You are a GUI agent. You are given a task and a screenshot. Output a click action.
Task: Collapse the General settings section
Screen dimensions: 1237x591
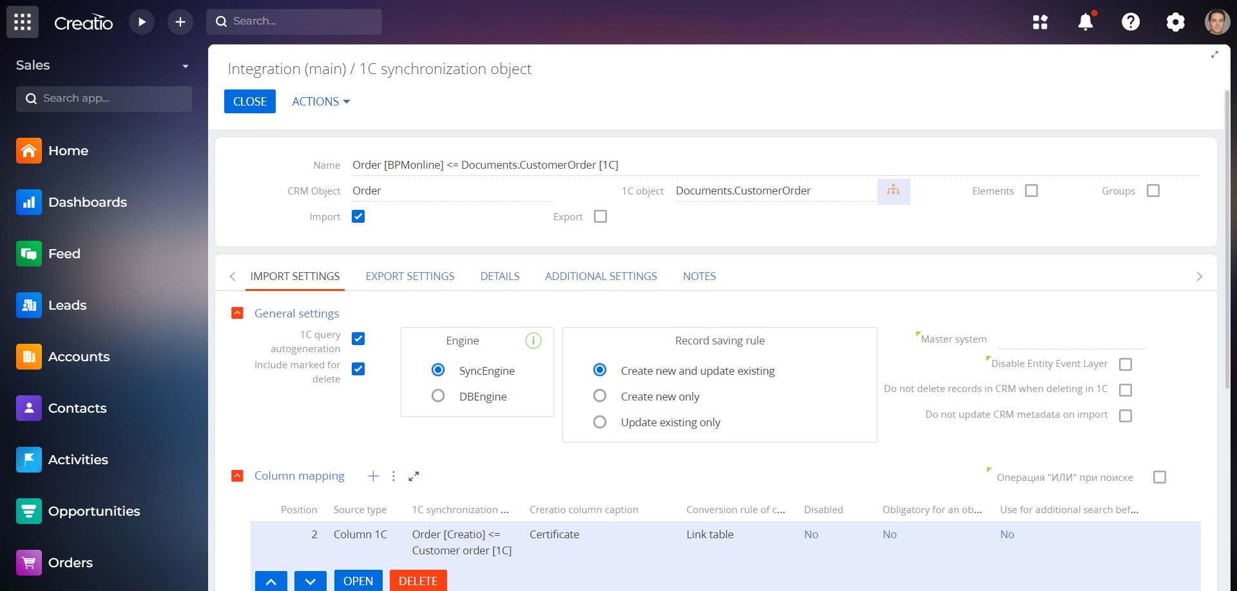pyautogui.click(x=237, y=313)
